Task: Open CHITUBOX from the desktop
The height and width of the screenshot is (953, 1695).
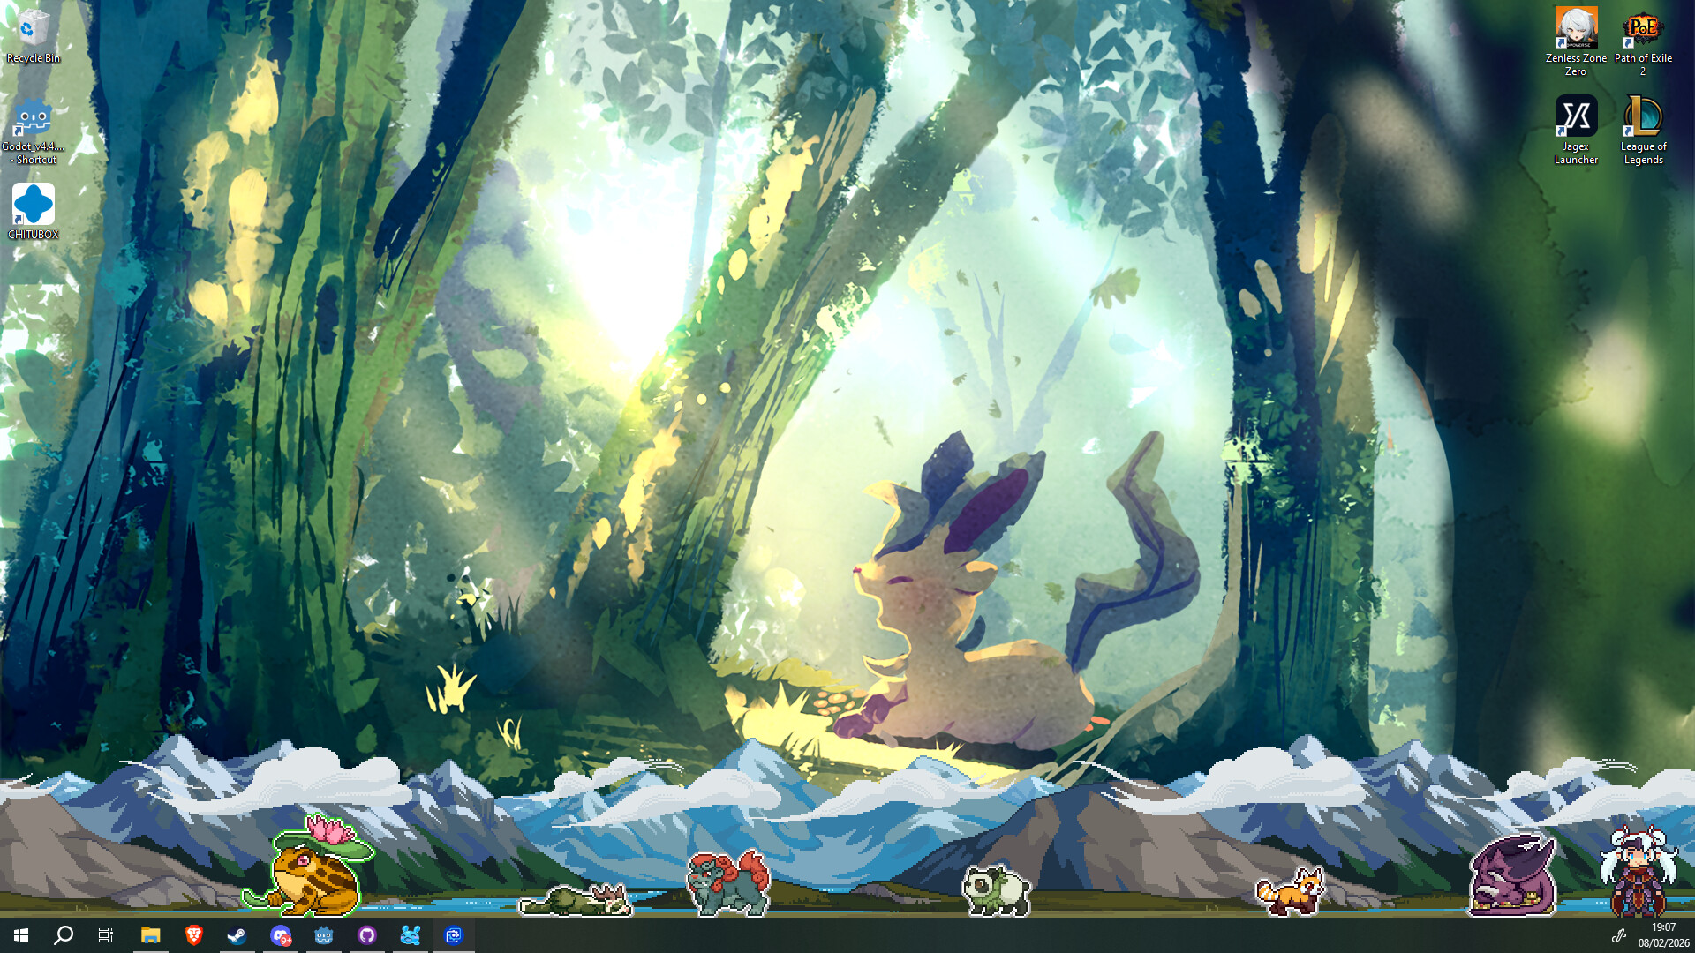Action: coord(34,207)
